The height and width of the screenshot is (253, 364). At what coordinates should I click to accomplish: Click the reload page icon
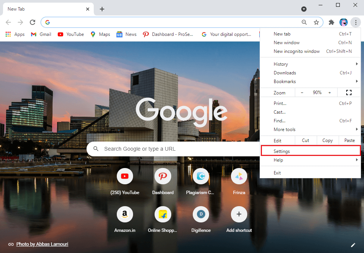click(33, 22)
